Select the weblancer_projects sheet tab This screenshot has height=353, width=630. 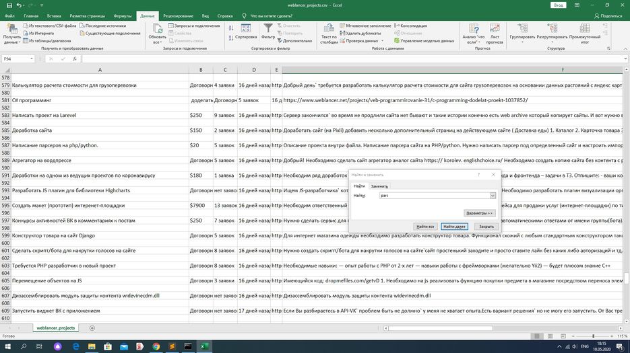(x=55, y=328)
